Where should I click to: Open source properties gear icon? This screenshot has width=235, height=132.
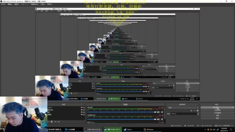(52, 122)
